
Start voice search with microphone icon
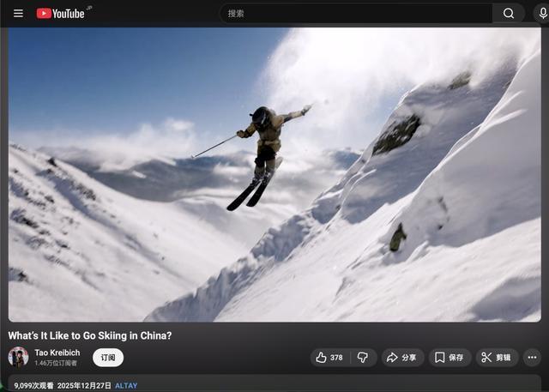coord(542,14)
